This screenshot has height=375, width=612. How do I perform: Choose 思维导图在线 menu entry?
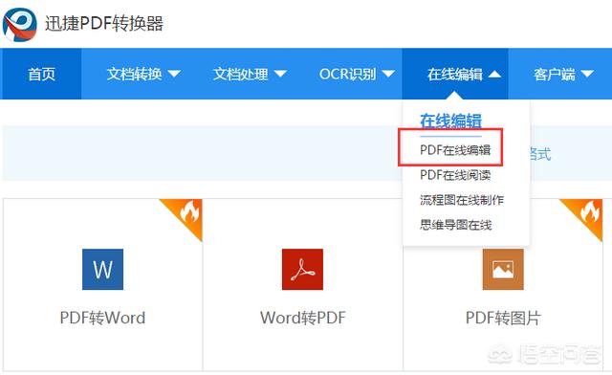point(455,225)
